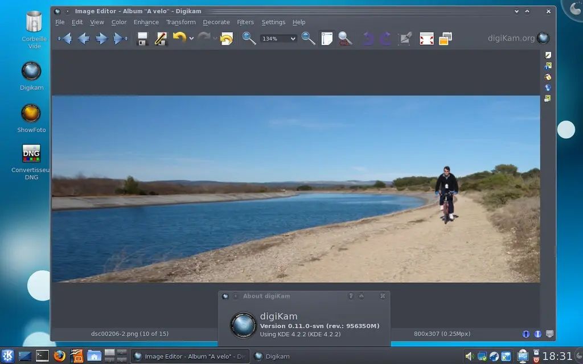Click the Zoom In magnifier icon

click(x=249, y=38)
